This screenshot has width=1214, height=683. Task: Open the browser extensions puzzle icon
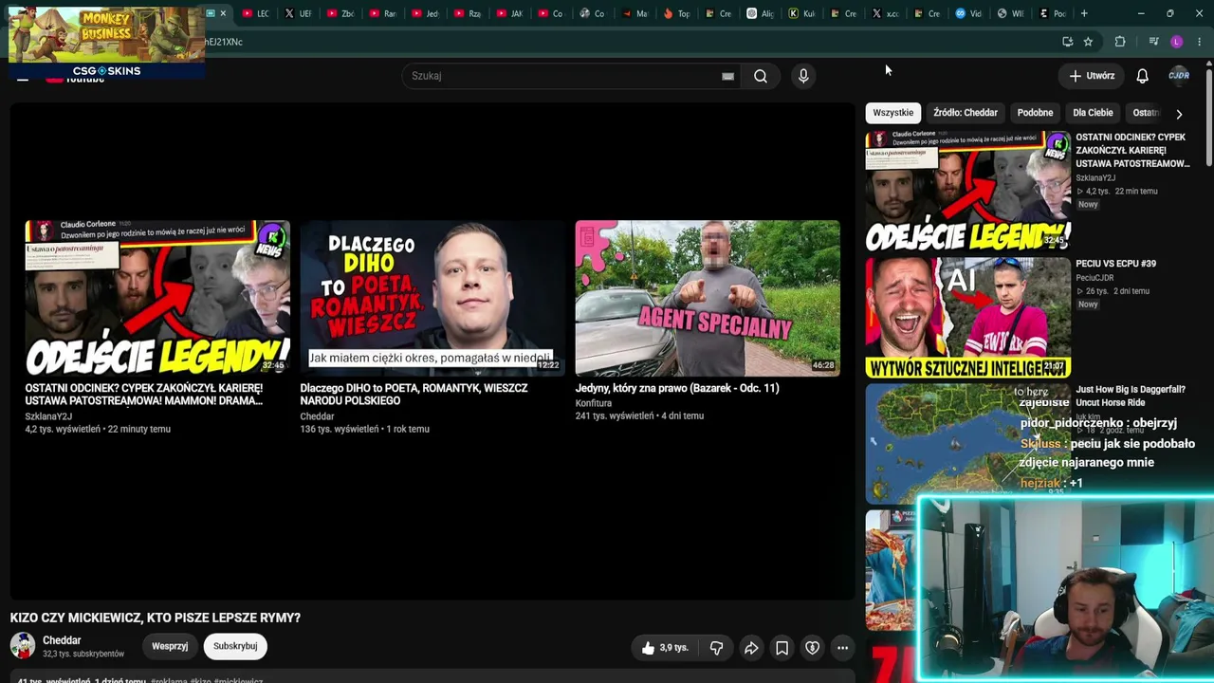tap(1120, 42)
